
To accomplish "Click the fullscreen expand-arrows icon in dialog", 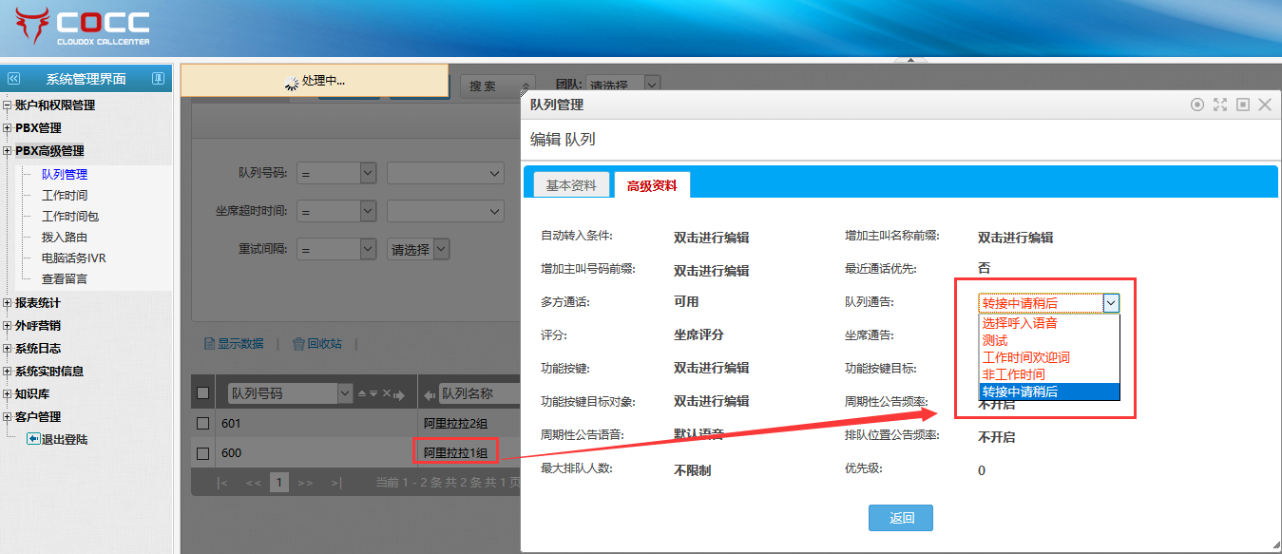I will click(1220, 105).
